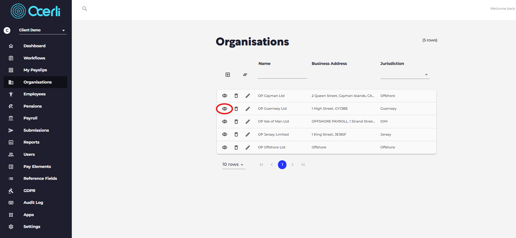
Task: Open the 10 rows page size dropdown
Action: click(233, 165)
